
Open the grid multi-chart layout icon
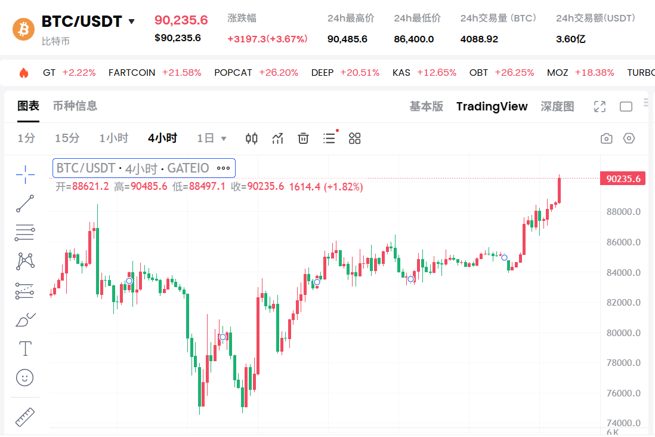pos(355,139)
